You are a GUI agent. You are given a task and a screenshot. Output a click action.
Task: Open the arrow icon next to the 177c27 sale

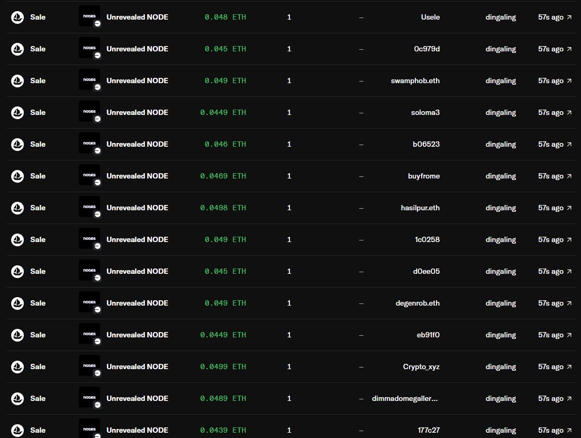(x=569, y=430)
